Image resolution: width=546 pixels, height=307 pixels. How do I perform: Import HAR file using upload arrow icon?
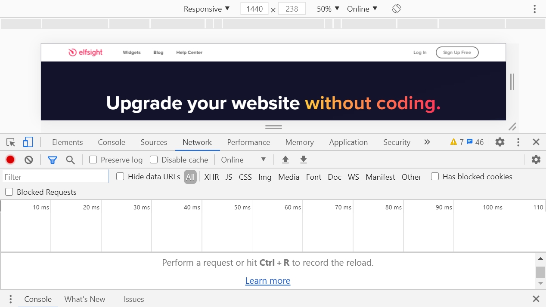285,160
